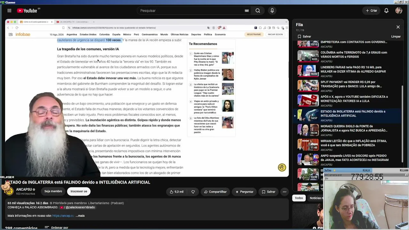Click INICIAR SESIÓN on the infobae page
The height and width of the screenshot is (230, 409).
coord(275,34)
